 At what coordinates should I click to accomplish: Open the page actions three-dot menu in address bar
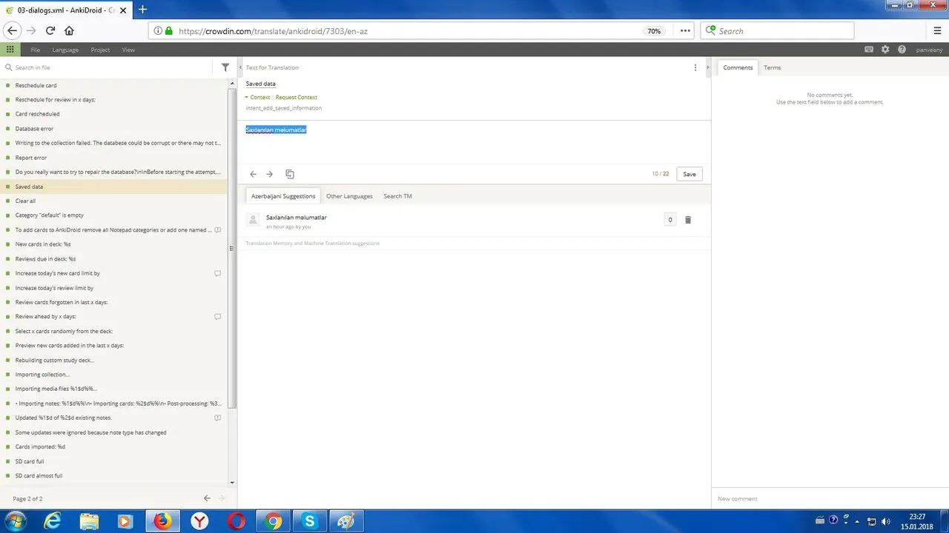point(685,31)
